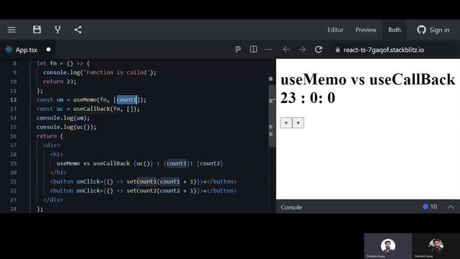Split the editor pane
This screenshot has width=460, height=259.
[254, 50]
